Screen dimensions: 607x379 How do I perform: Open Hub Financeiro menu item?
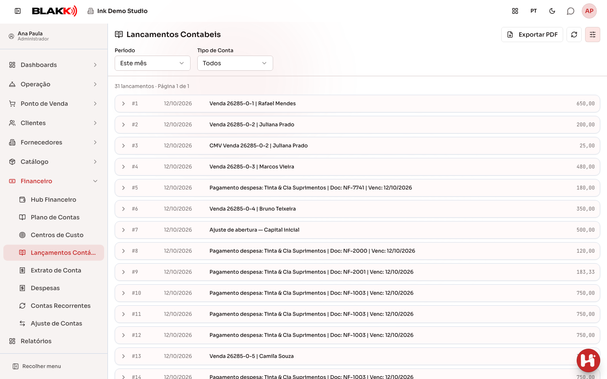pyautogui.click(x=54, y=200)
